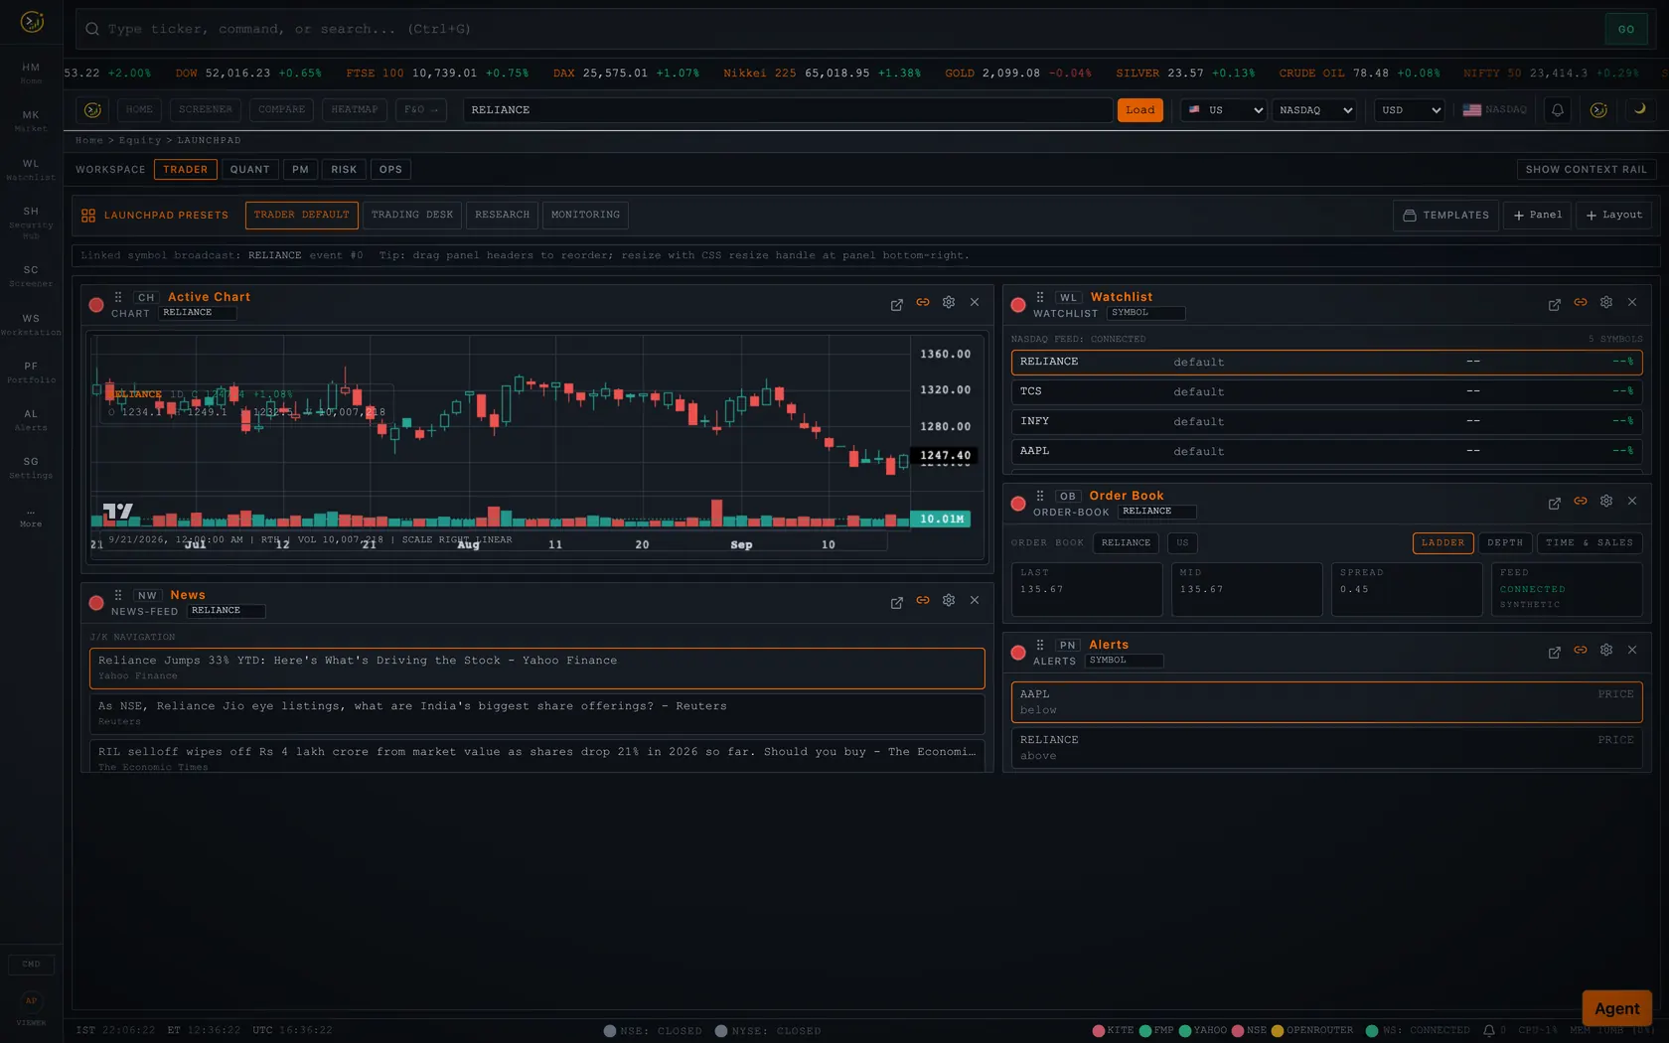Grab the Watchlist panel drag handle

[x=1040, y=297]
